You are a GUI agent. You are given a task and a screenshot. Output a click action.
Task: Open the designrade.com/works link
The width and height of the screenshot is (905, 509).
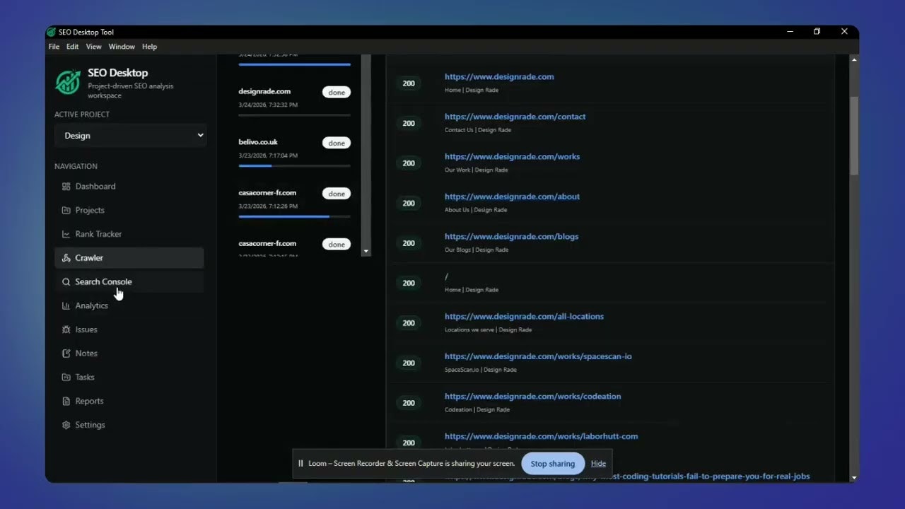coord(512,156)
